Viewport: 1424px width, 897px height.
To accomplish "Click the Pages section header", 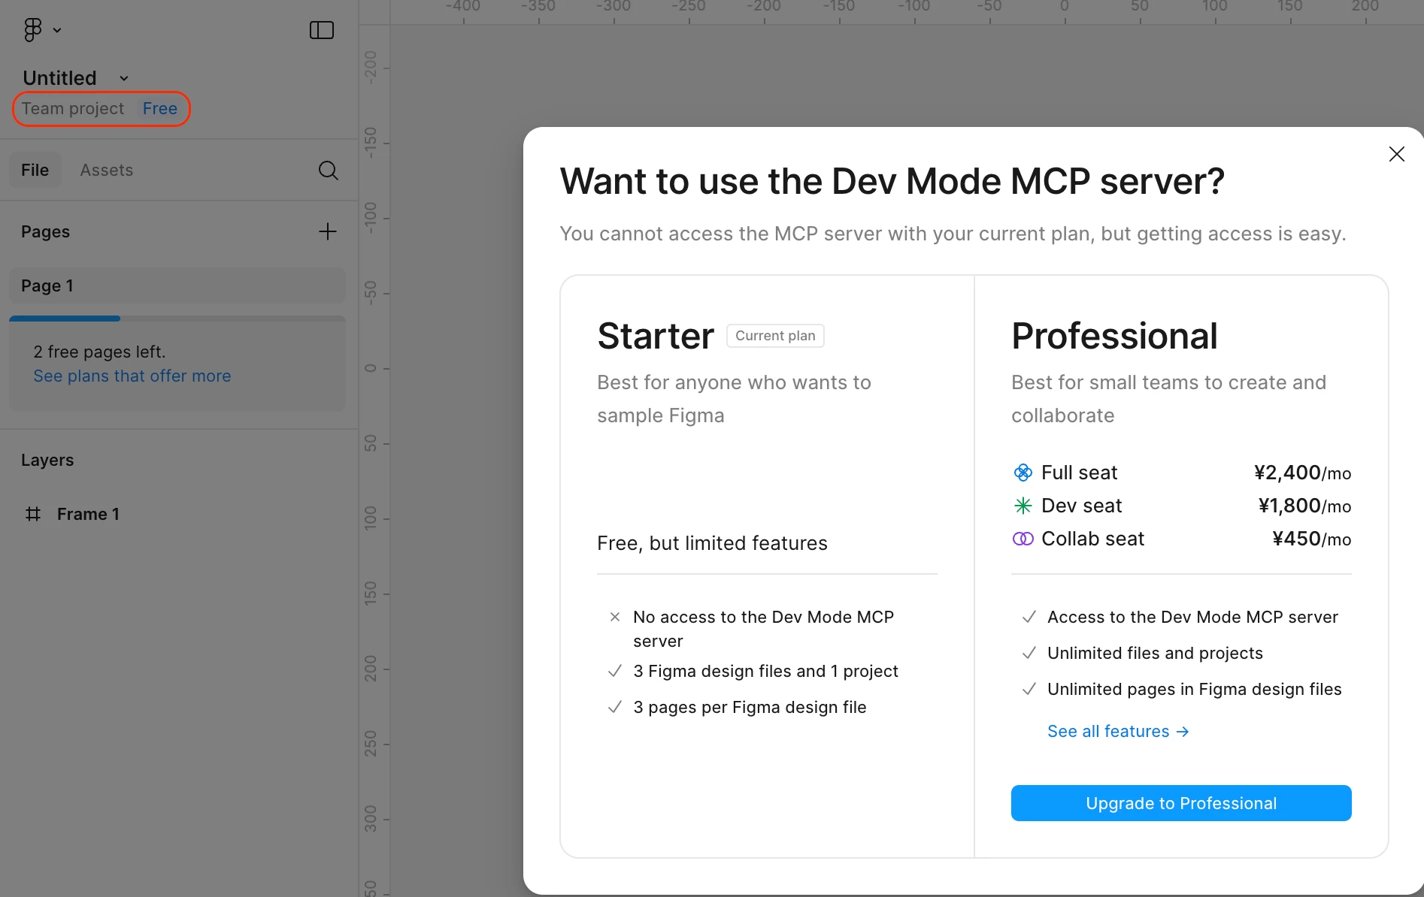I will 45,231.
